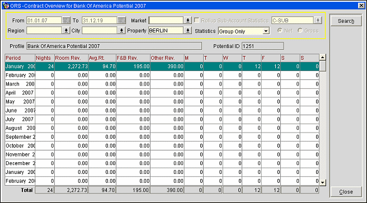Screen dimensions: 367x203
Task: Click the scrollbar down arrow
Action: pos(323,183)
